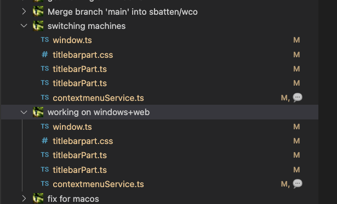
Task: Open contextmenuService.ts under switching machines
Action: 98,98
